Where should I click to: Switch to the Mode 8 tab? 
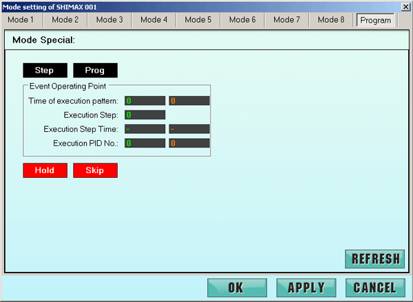click(331, 20)
